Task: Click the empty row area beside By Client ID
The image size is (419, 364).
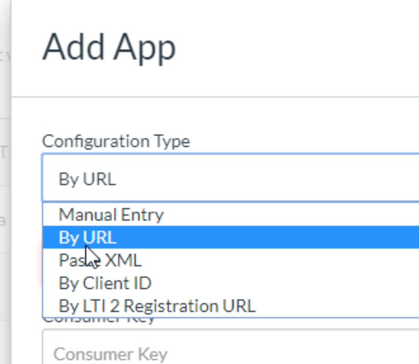Action: [286, 282]
